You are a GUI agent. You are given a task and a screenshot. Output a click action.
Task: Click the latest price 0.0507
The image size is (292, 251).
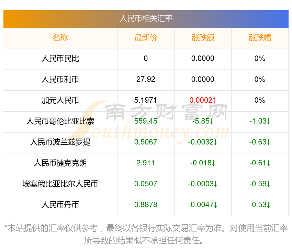point(146,184)
